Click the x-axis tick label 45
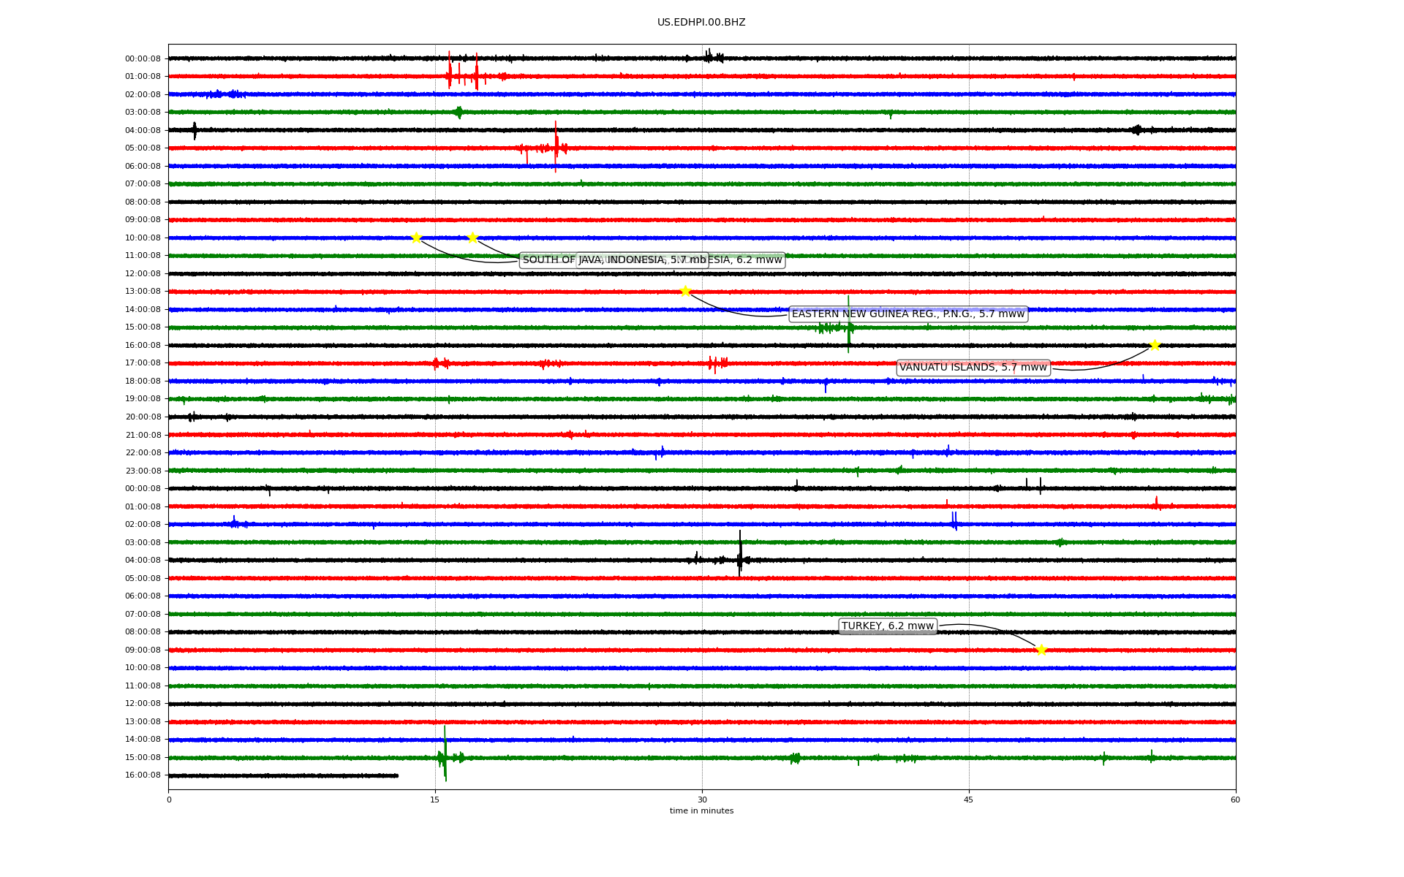This screenshot has height=877, width=1404. tap(969, 800)
